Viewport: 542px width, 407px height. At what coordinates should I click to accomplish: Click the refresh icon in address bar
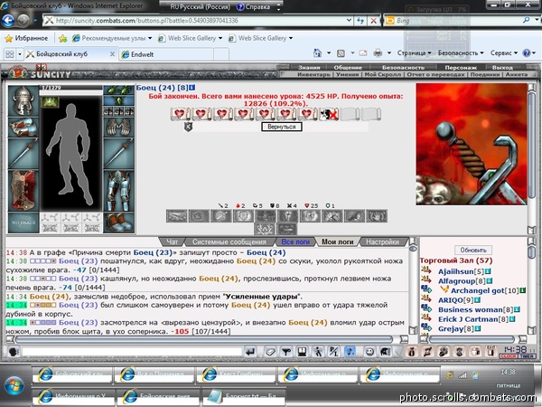tap(360, 21)
